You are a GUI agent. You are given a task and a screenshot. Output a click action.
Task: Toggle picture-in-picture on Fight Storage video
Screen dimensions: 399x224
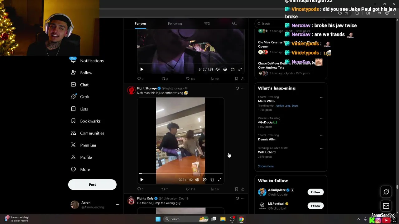(x=212, y=180)
